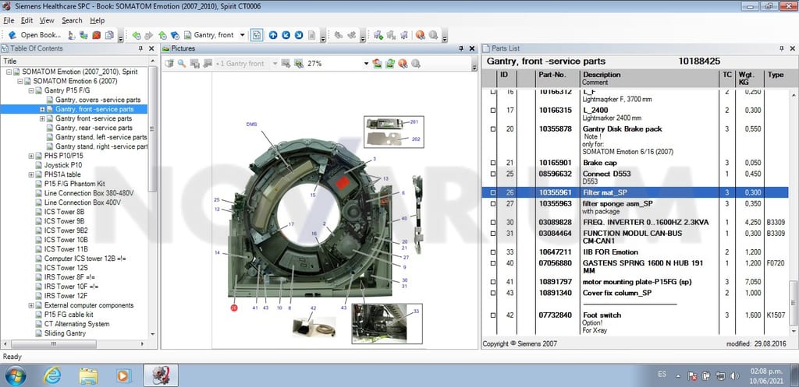This screenshot has height=387, width=799.
Task: Click the magnifier icon in the Pictures toolbar
Action: 181,64
